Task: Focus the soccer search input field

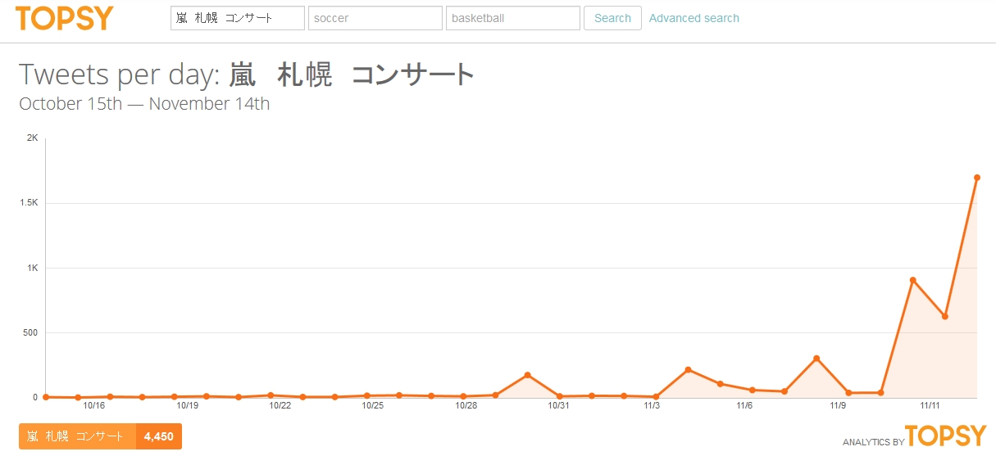Action: point(375,18)
